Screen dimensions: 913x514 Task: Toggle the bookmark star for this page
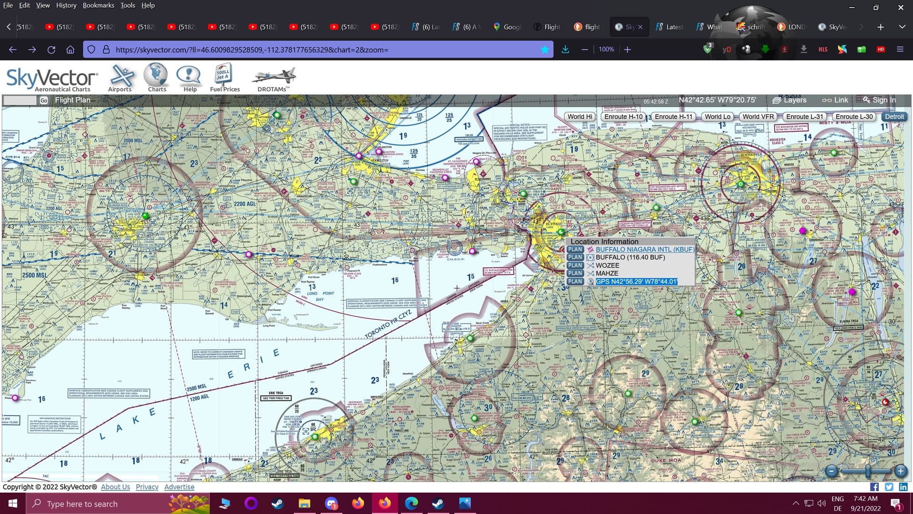[545, 49]
